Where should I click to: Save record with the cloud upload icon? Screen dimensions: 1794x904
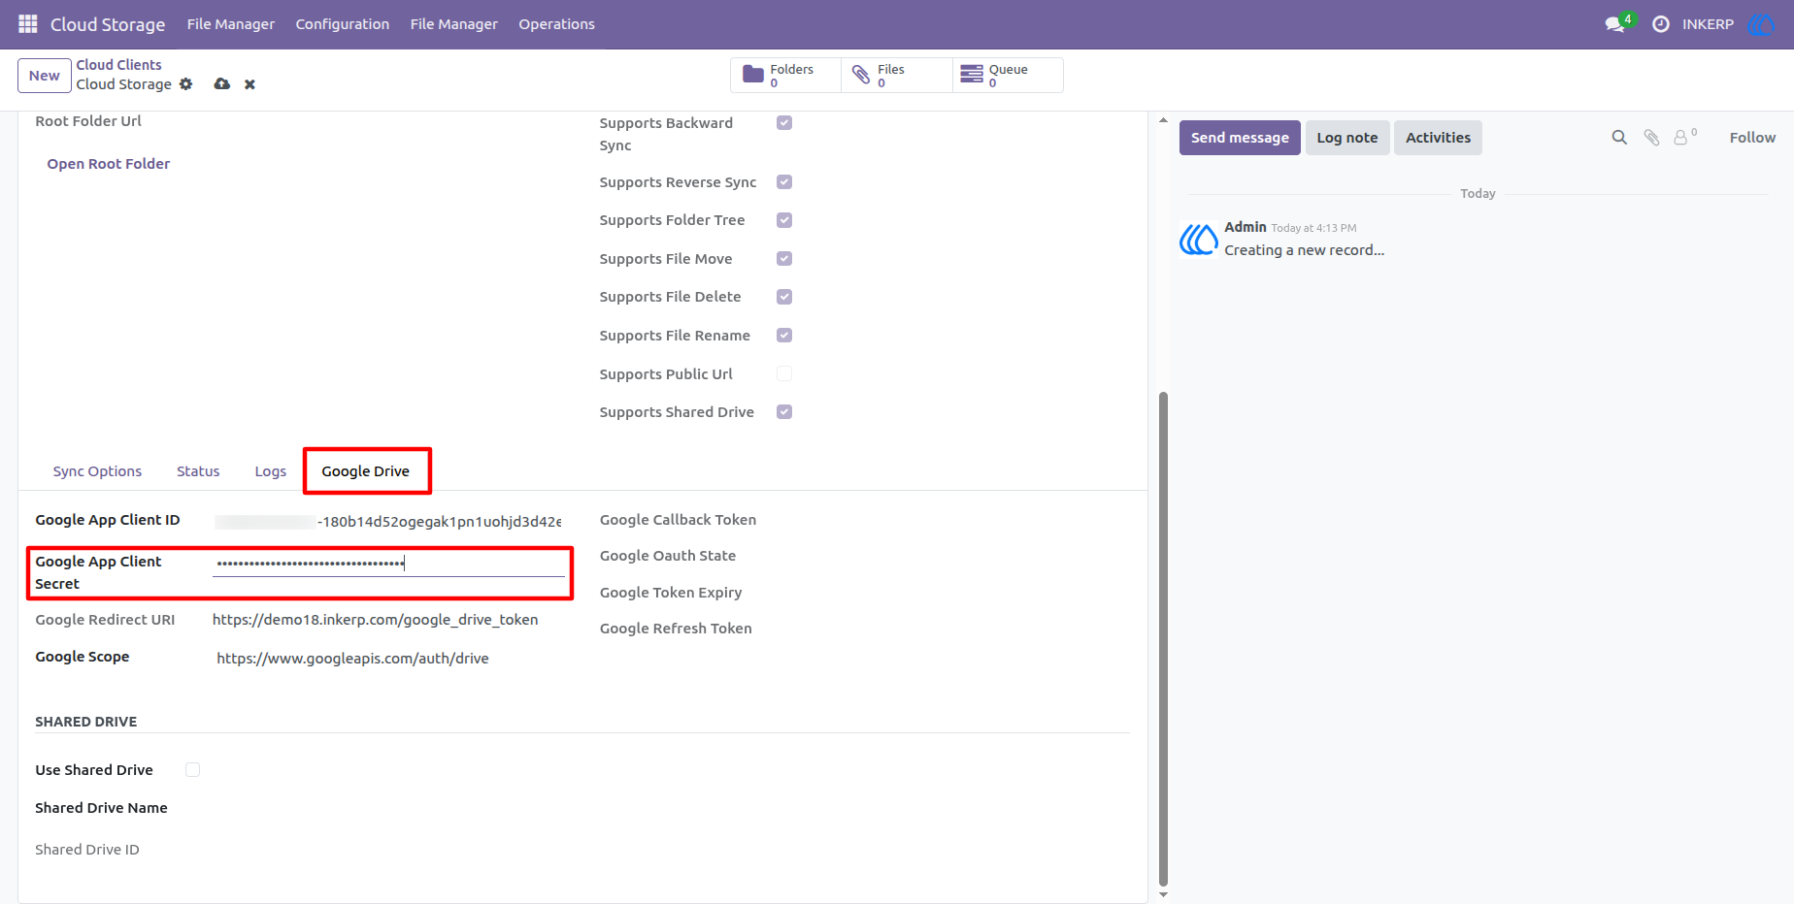pyautogui.click(x=222, y=84)
